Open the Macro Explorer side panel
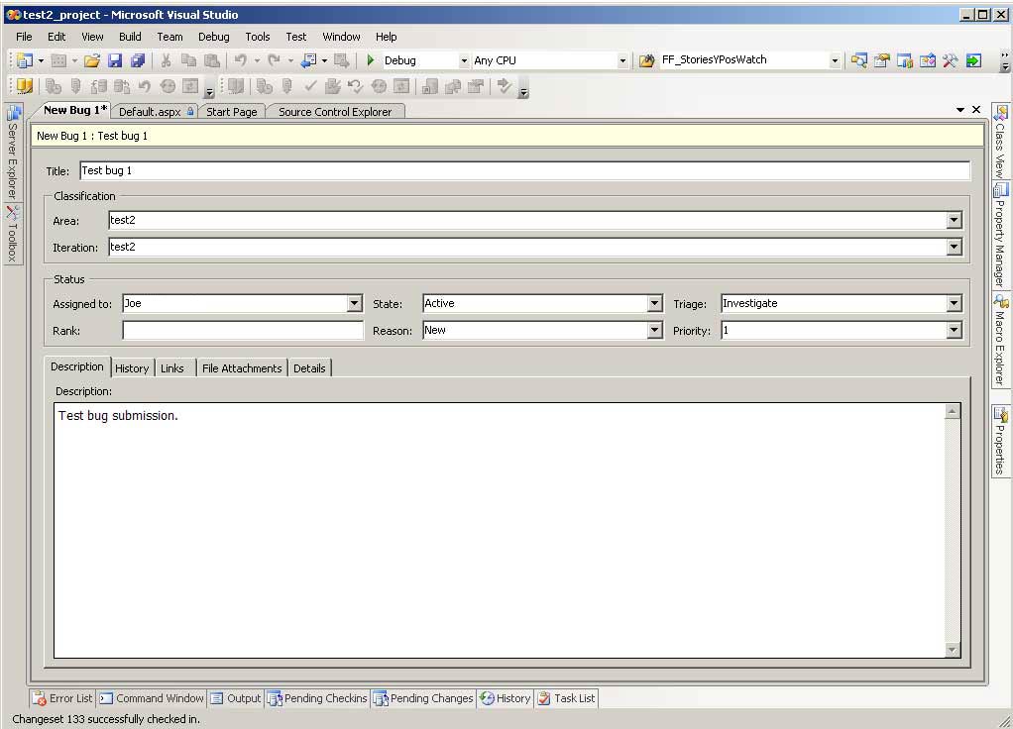Image resolution: width=1013 pixels, height=729 pixels. click(1000, 340)
